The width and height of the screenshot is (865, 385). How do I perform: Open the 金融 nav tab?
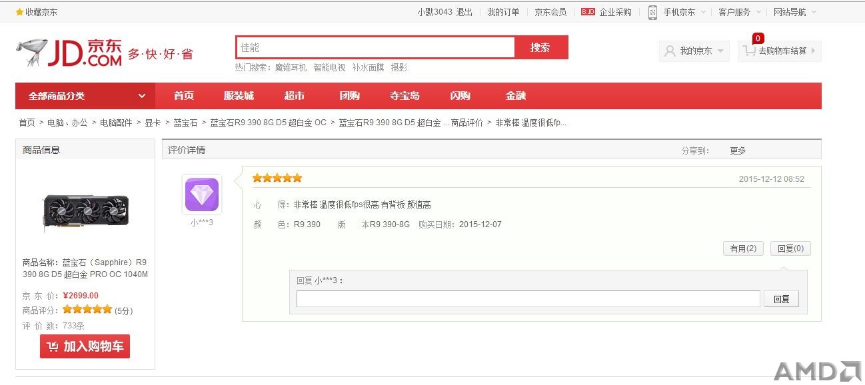coord(516,96)
